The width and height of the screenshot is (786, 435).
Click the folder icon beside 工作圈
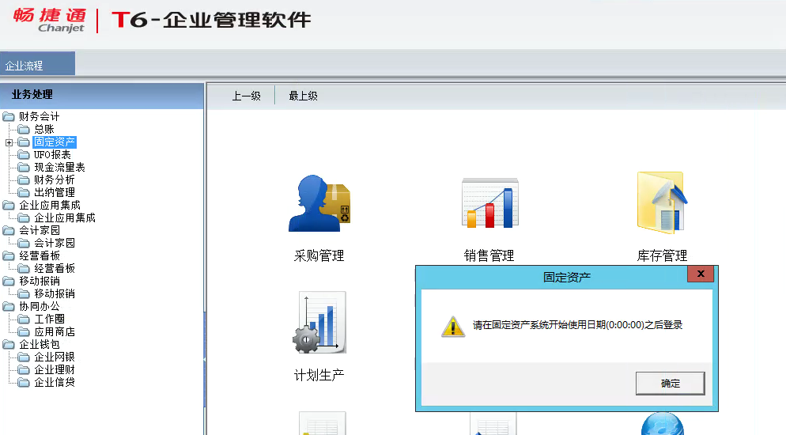click(24, 320)
